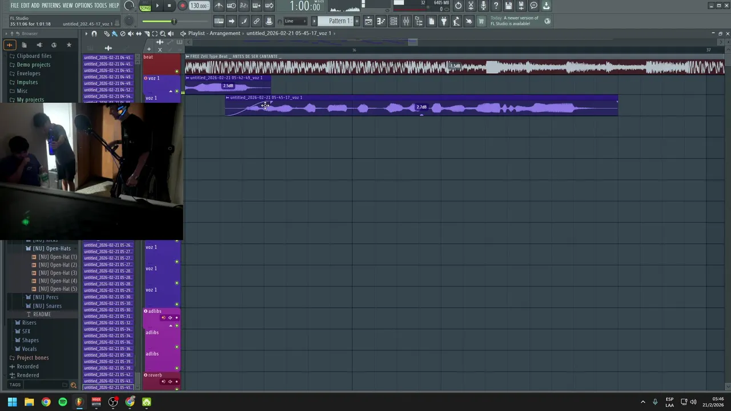Click the Save project floppy disk icon
Image resolution: width=731 pixels, height=411 pixels.
coord(508,6)
